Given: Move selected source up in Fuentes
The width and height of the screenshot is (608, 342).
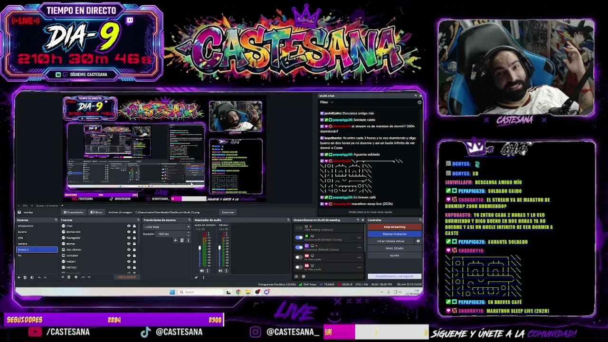Looking at the screenshot, I should point(83,277).
